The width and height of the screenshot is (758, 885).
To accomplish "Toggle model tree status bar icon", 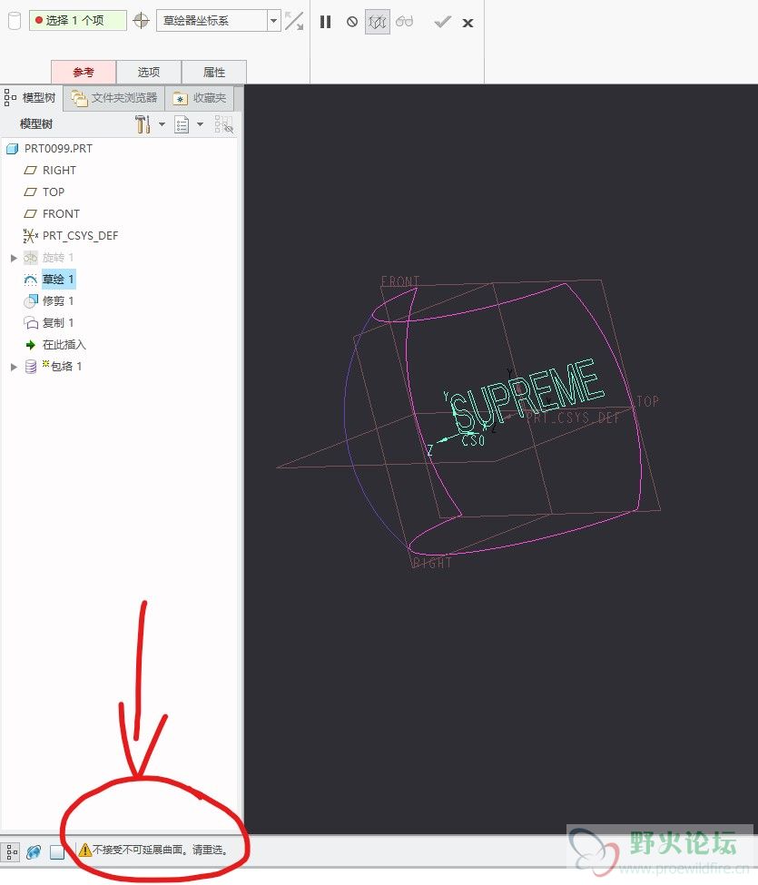I will coord(12,851).
